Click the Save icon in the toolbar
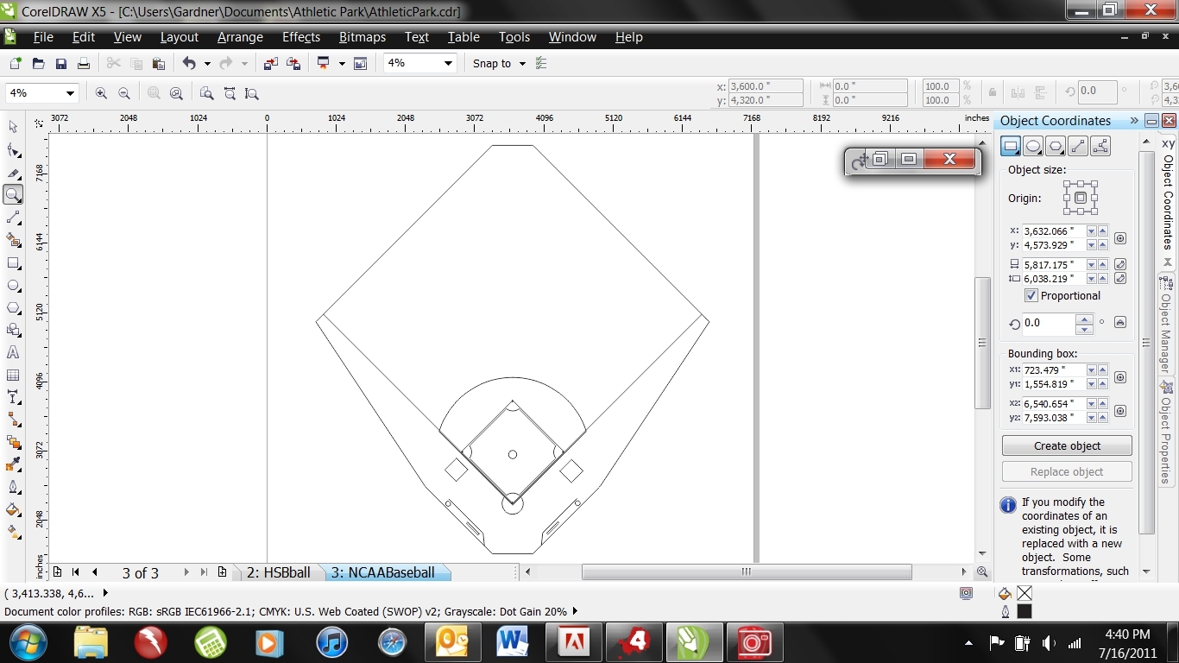The height and width of the screenshot is (663, 1179). click(x=61, y=64)
